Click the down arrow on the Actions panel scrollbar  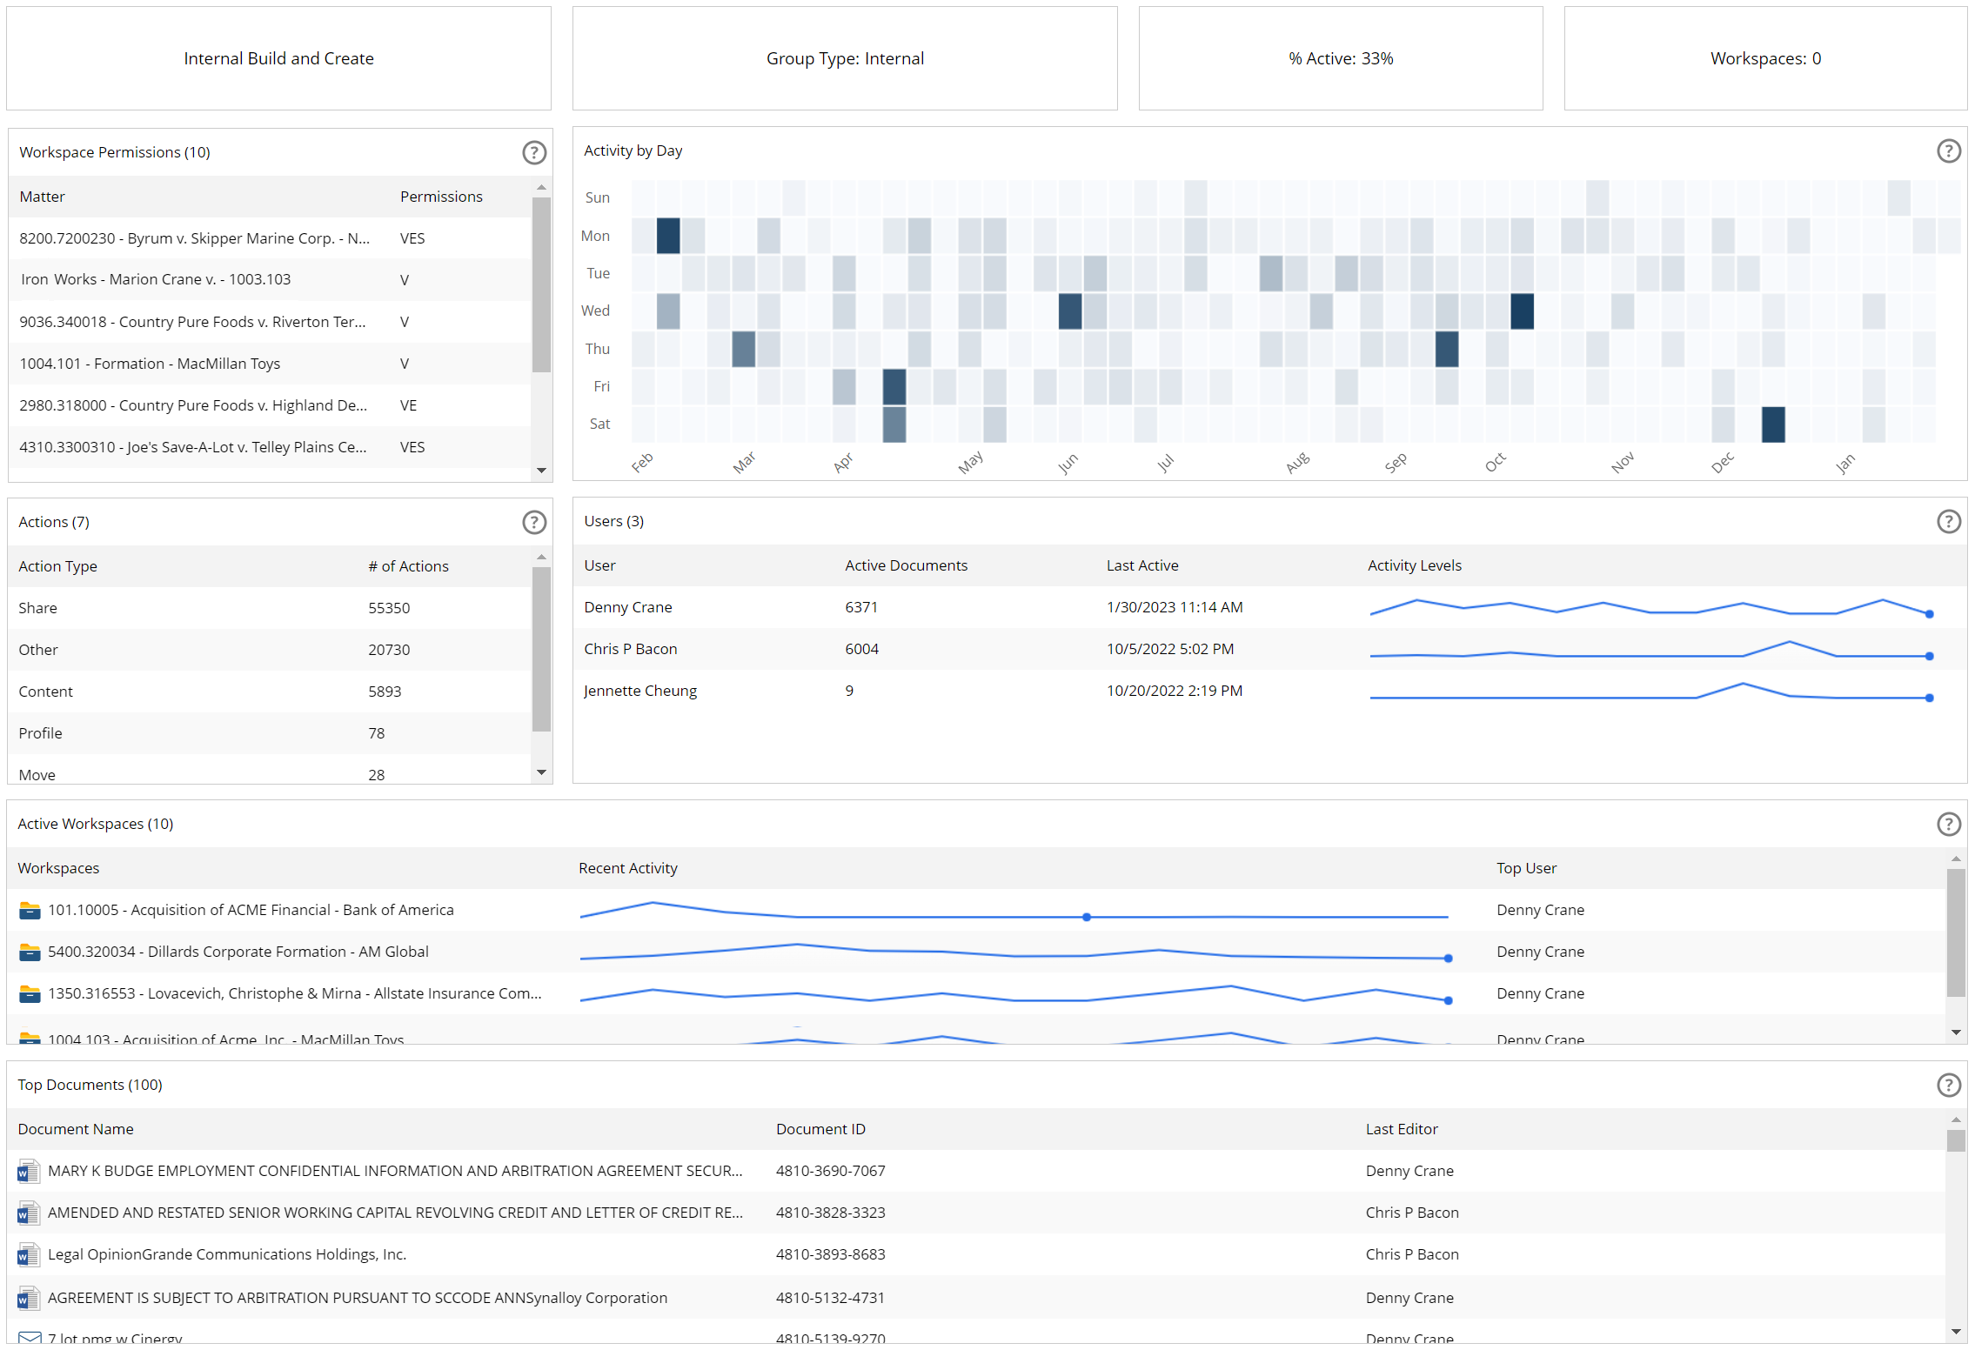541,772
